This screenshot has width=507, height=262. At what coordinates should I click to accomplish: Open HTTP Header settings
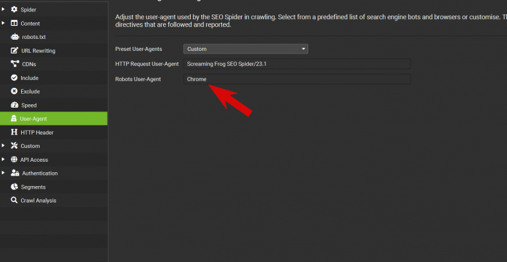tap(37, 133)
